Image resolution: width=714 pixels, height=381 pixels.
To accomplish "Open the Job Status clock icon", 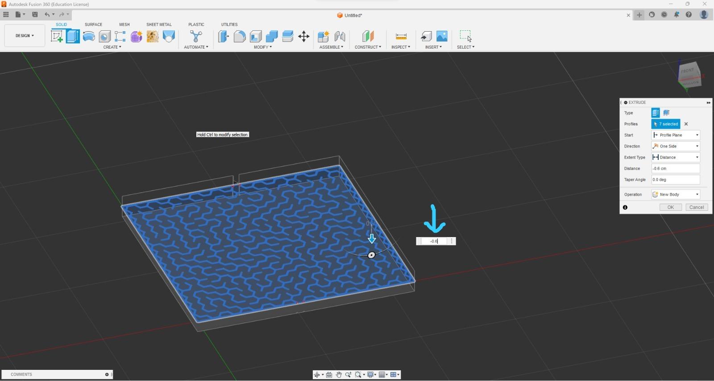I will (664, 15).
